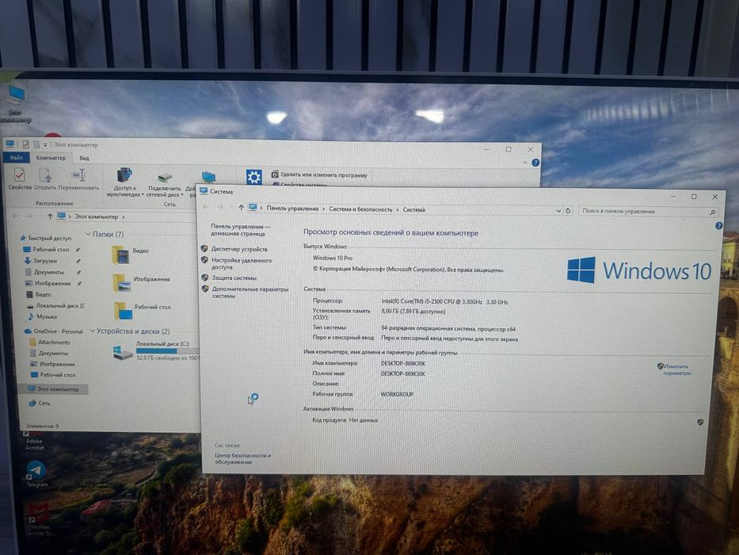
Task: Collapse the Папки (7) group
Action: 88,234
